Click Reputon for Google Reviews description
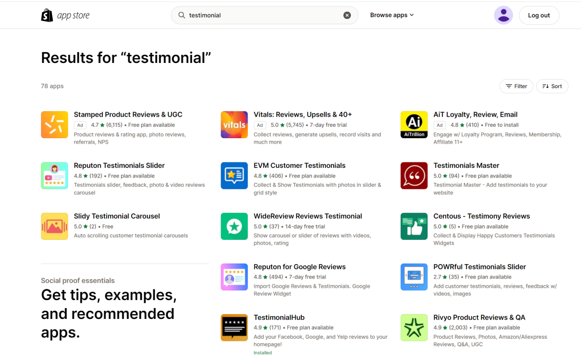581x363 pixels. pyautogui.click(x=312, y=290)
